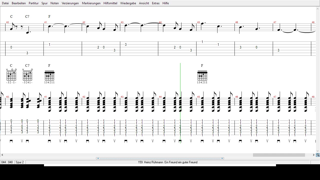This screenshot has height=180, width=320.
Task: Open the Hilfe menu
Action: 165,3
